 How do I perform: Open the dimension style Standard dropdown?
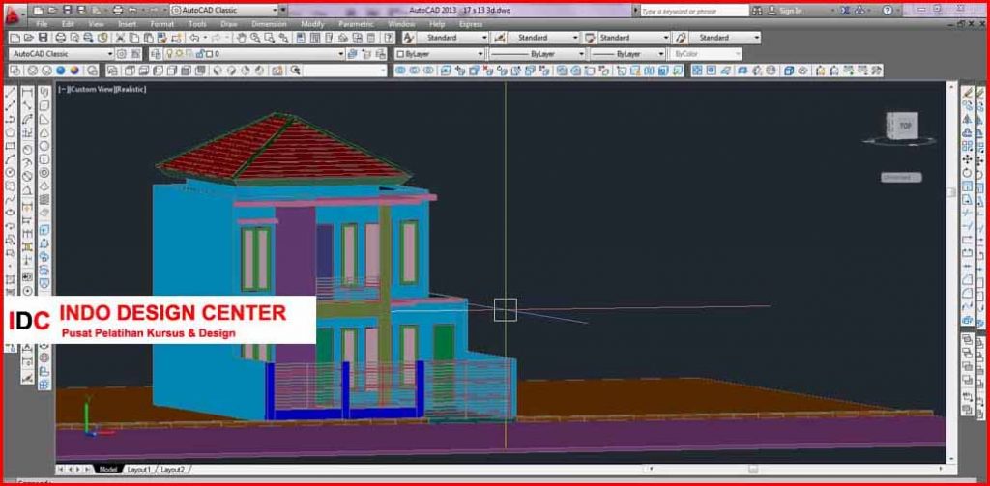click(543, 38)
